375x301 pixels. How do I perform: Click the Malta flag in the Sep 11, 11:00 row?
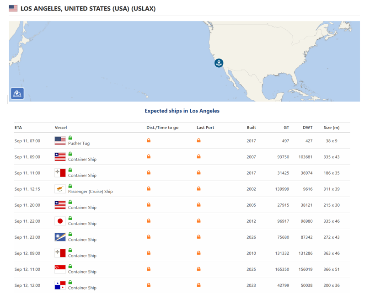(x=60, y=173)
